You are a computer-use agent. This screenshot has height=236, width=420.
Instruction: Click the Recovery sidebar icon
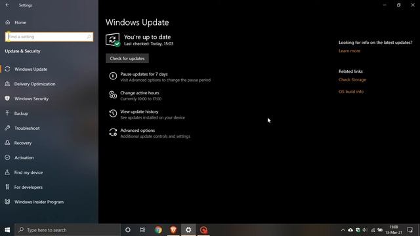[x=7, y=143]
